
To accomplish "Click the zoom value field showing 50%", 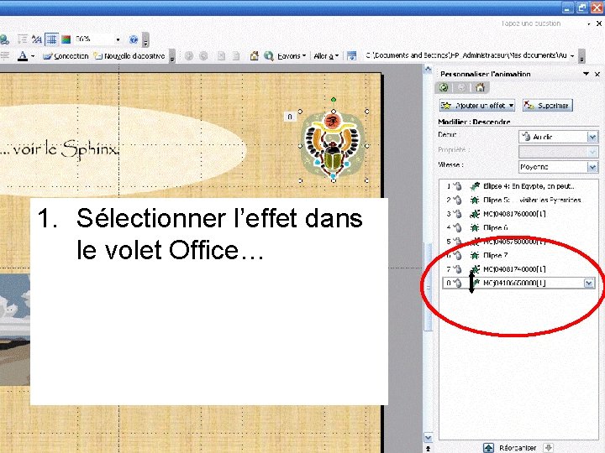I will [94, 39].
